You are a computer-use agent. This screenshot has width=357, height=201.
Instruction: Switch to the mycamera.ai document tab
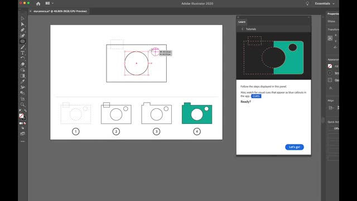click(60, 11)
